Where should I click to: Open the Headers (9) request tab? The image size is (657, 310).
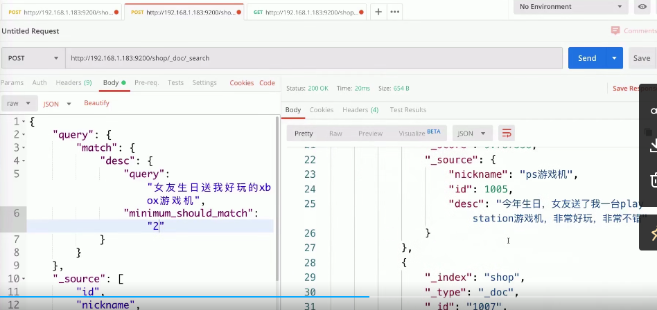[x=73, y=83]
